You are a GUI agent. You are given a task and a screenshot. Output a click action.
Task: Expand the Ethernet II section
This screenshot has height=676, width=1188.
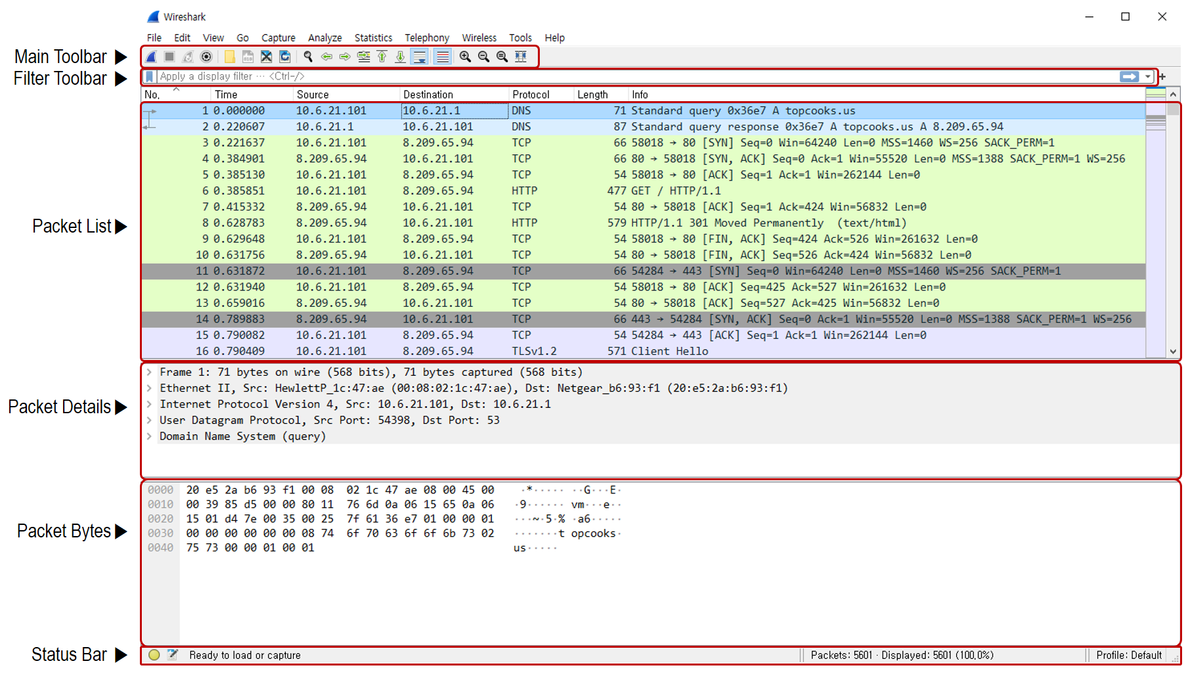149,388
